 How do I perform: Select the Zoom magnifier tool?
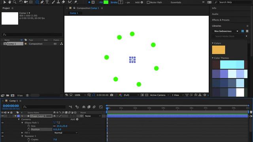(x=15, y=2)
